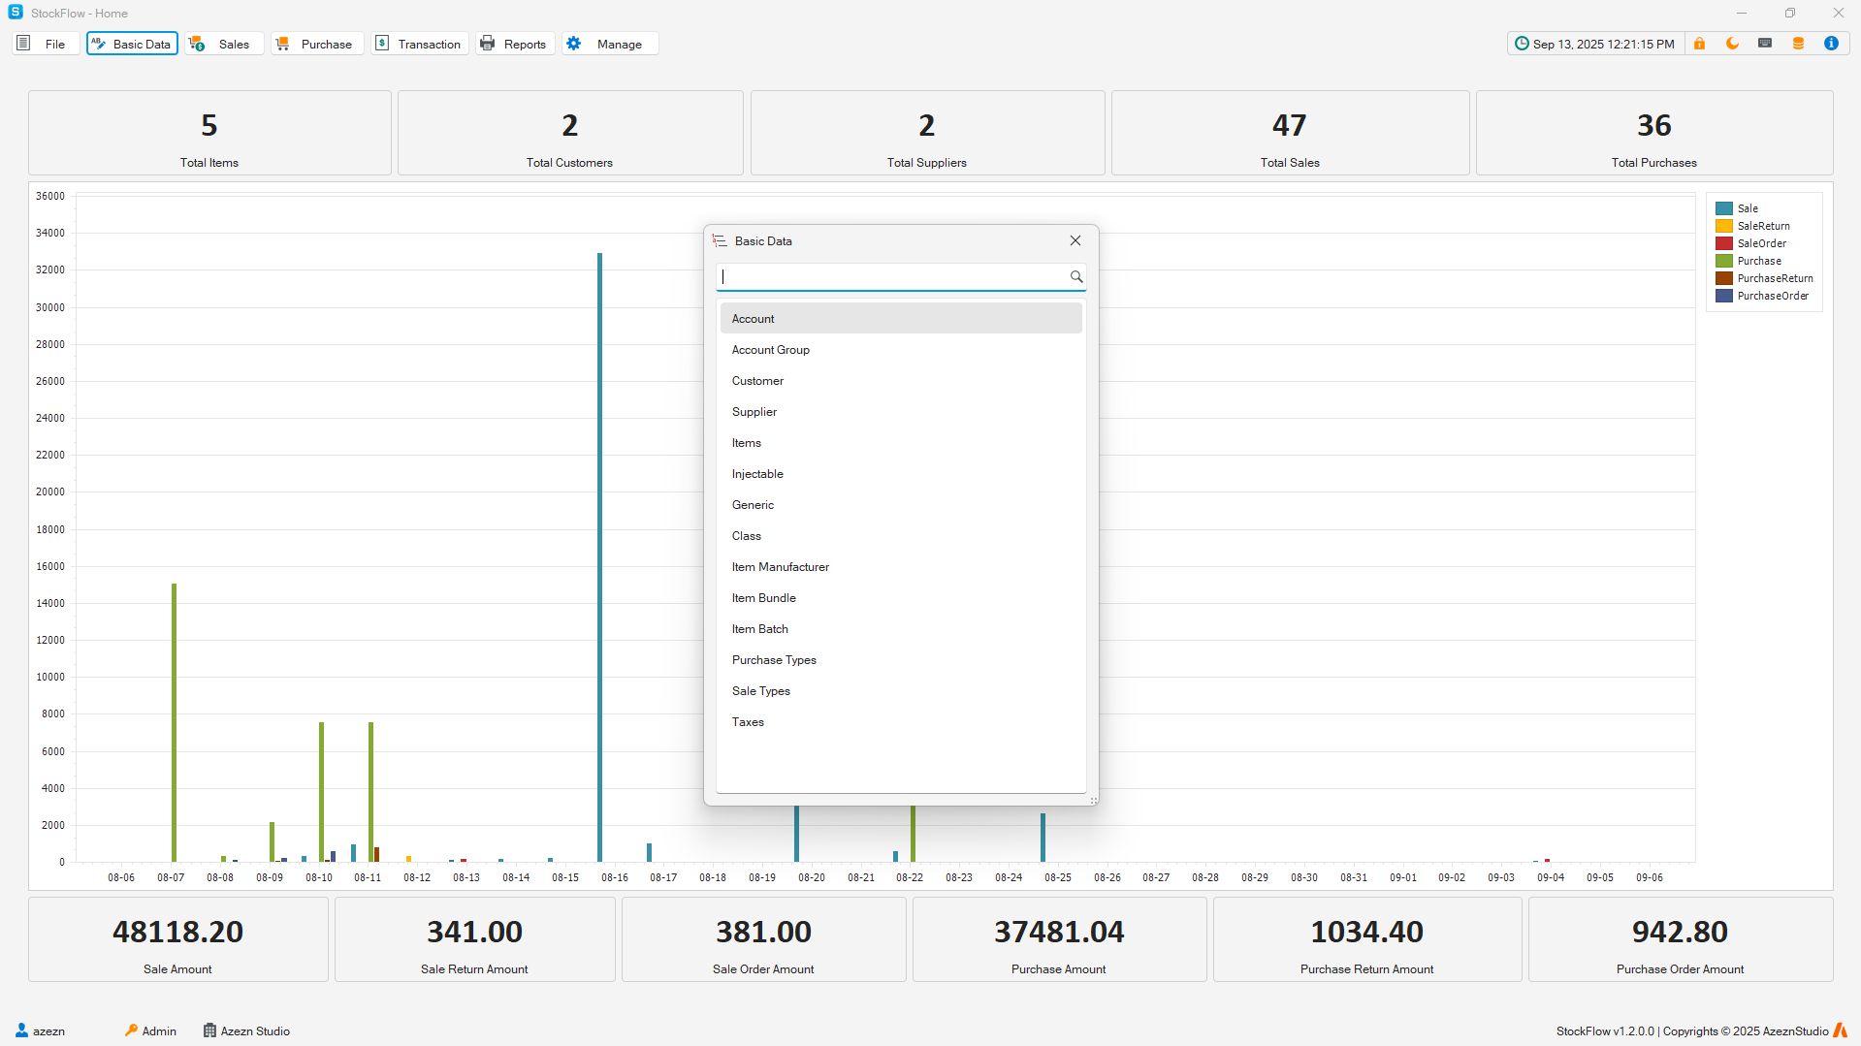Choose Item Manufacturer in the list
1861x1046 pixels.
pos(780,567)
